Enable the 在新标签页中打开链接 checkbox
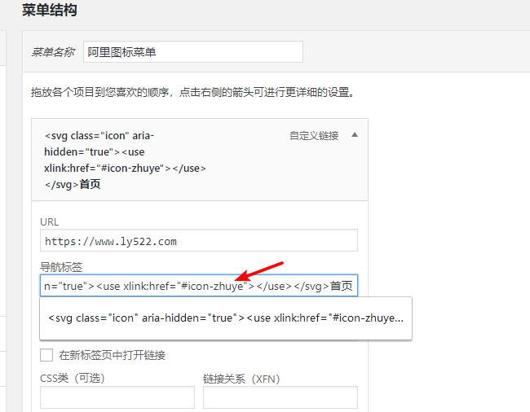Image resolution: width=530 pixels, height=412 pixels. tap(46, 355)
